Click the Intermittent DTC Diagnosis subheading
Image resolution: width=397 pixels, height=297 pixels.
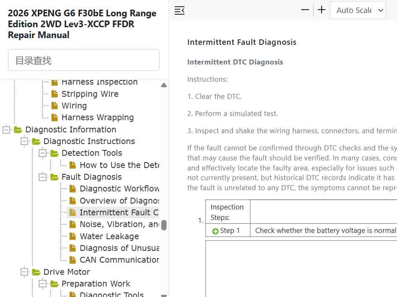(235, 62)
